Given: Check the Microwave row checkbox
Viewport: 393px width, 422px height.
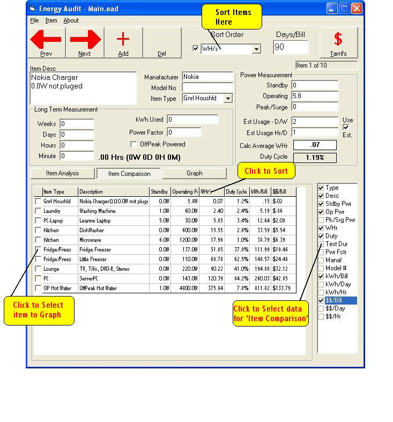Looking at the screenshot, I should [x=38, y=240].
